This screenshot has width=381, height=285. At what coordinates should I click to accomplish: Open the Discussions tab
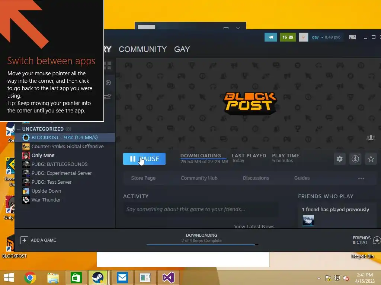coord(256,178)
